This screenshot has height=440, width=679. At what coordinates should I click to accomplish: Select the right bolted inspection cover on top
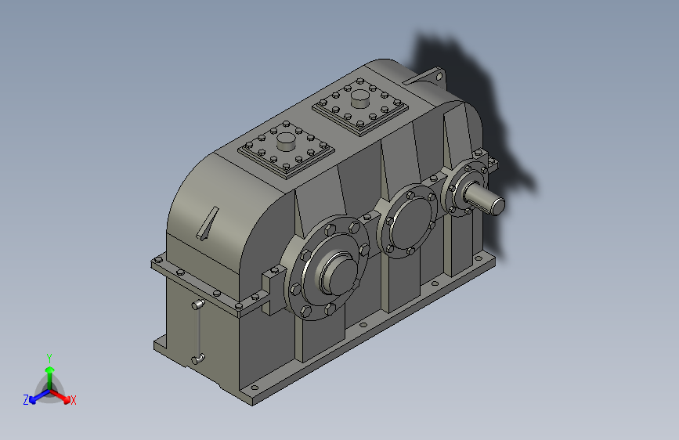[x=360, y=107]
